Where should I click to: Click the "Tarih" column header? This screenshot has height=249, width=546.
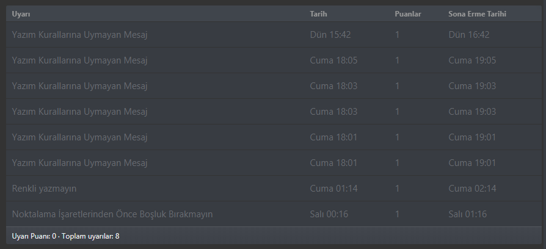pyautogui.click(x=318, y=14)
